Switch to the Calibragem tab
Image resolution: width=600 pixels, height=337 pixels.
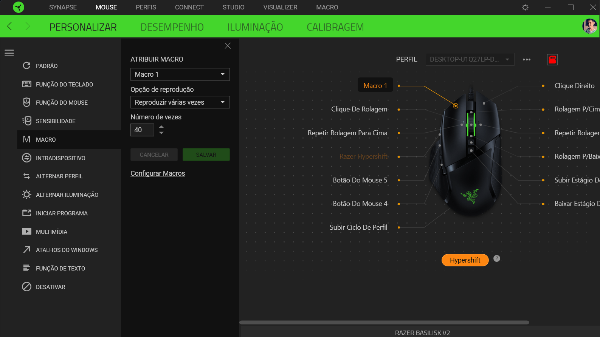(x=335, y=27)
